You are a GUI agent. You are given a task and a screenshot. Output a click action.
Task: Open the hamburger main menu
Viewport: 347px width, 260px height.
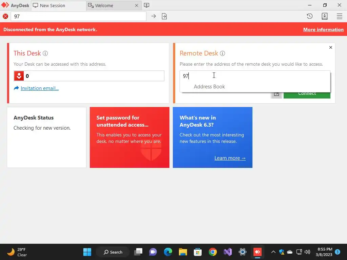(340, 16)
